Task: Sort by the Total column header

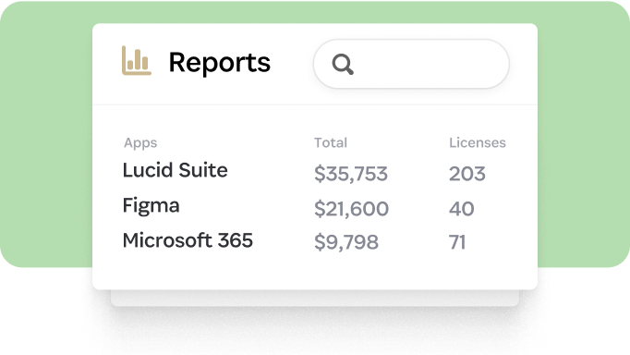Action: 331,142
